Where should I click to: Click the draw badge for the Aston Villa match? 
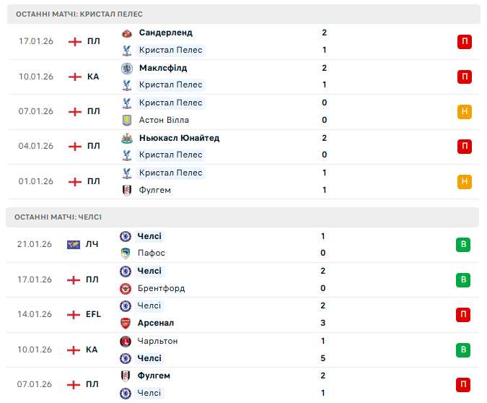(465, 111)
